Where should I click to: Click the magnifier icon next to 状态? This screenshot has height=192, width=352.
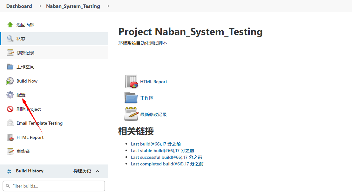[x=10, y=39]
